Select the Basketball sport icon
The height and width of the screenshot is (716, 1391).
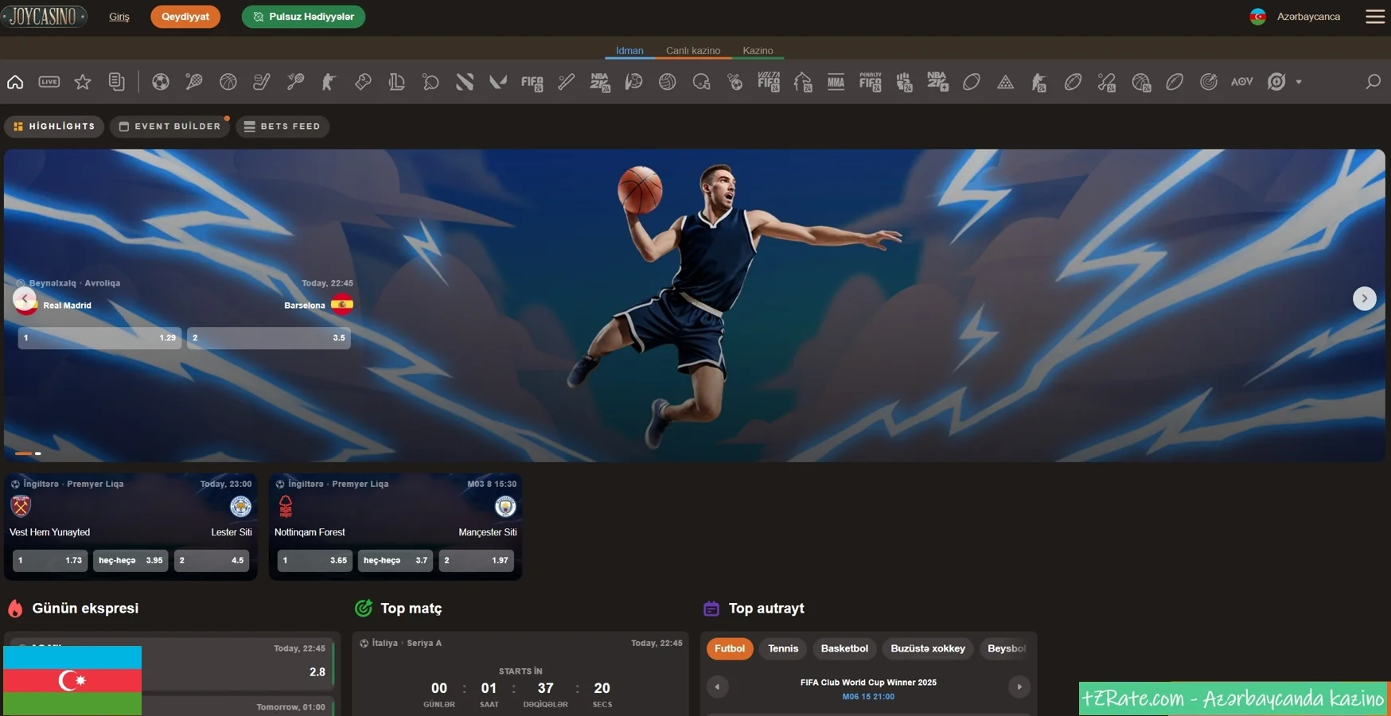tap(228, 82)
